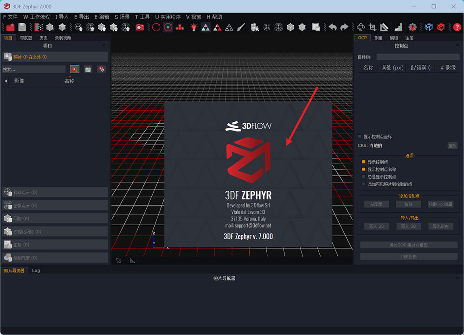Dismiss the 3DF Zephyr splash screen
Screen dimensions: 464x335
click(x=248, y=175)
